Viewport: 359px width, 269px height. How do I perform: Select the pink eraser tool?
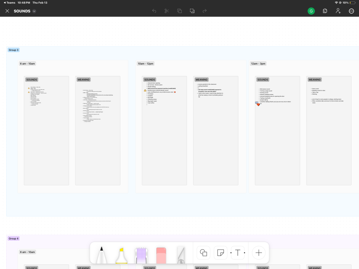(161, 255)
